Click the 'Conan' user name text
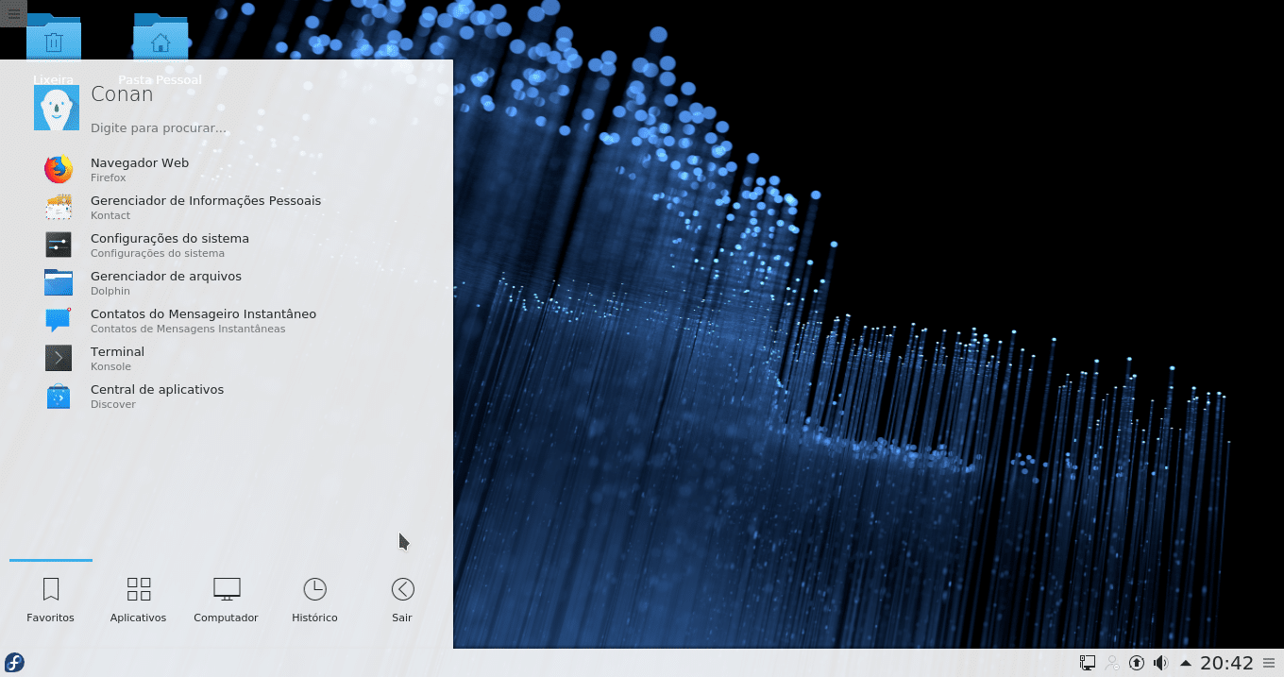Image resolution: width=1284 pixels, height=677 pixels. [x=122, y=93]
